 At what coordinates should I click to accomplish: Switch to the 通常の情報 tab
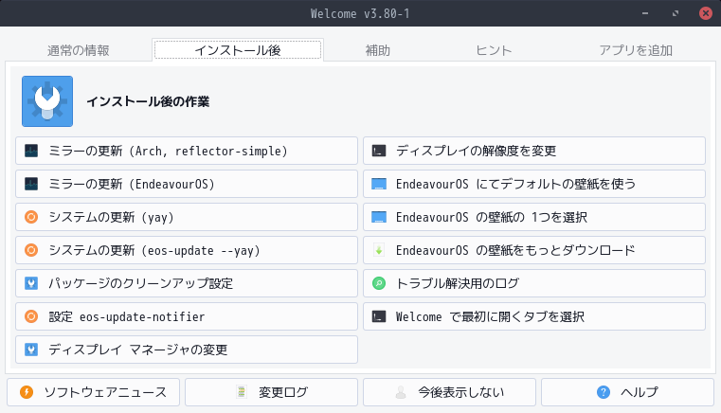point(79,50)
